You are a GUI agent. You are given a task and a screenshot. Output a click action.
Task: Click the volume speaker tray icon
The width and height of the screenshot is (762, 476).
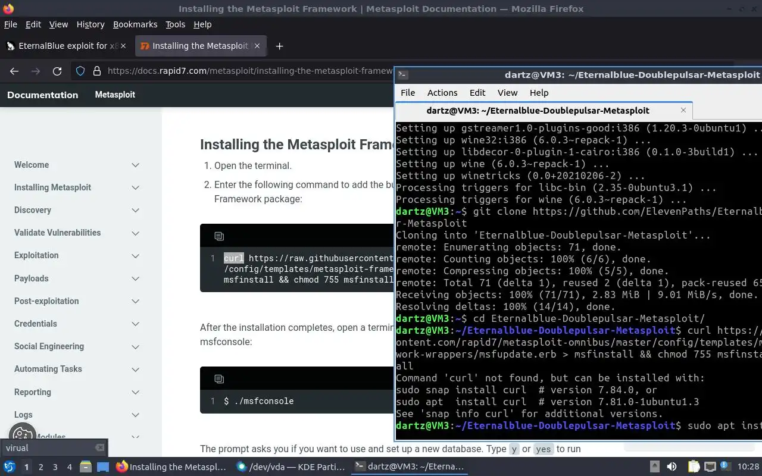pos(672,467)
